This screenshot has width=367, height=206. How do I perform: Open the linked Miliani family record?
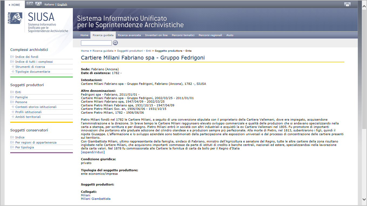86,195
